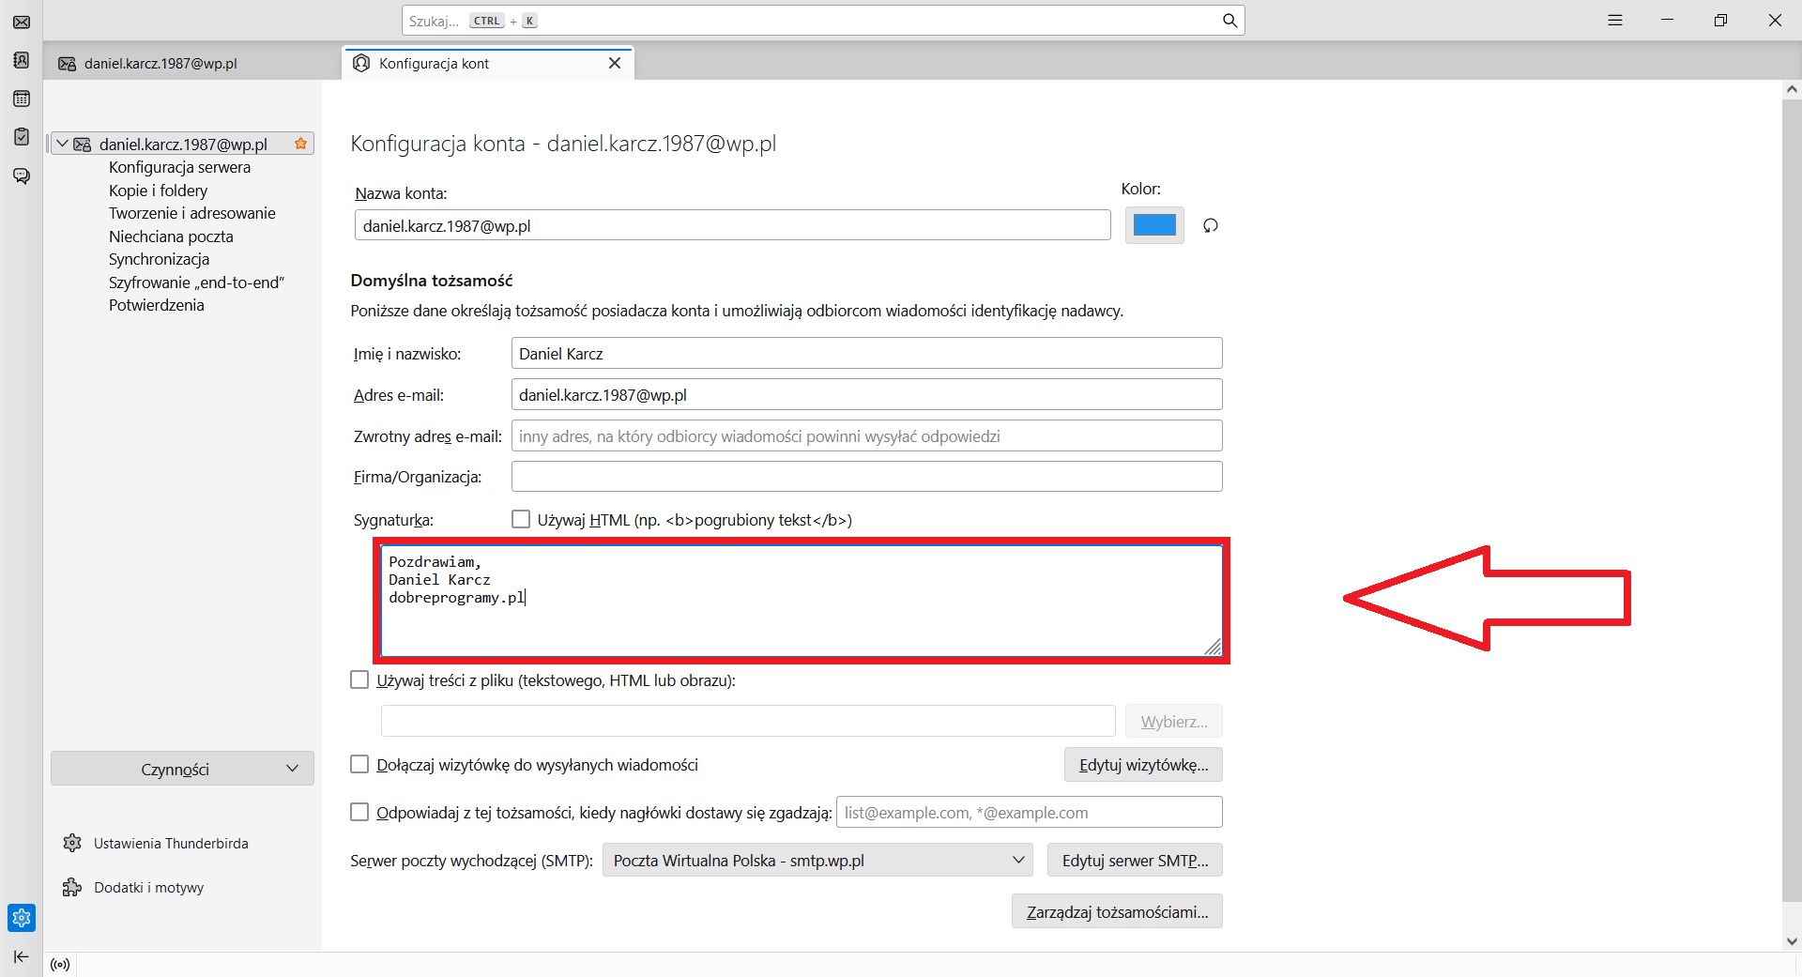This screenshot has height=977, width=1802.
Task: Click the scrollbar up arrow
Action: (x=1792, y=89)
